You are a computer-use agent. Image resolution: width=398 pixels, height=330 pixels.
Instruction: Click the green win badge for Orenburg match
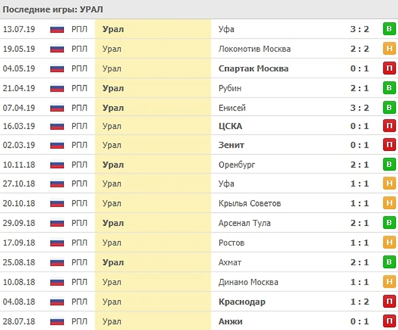(x=389, y=164)
